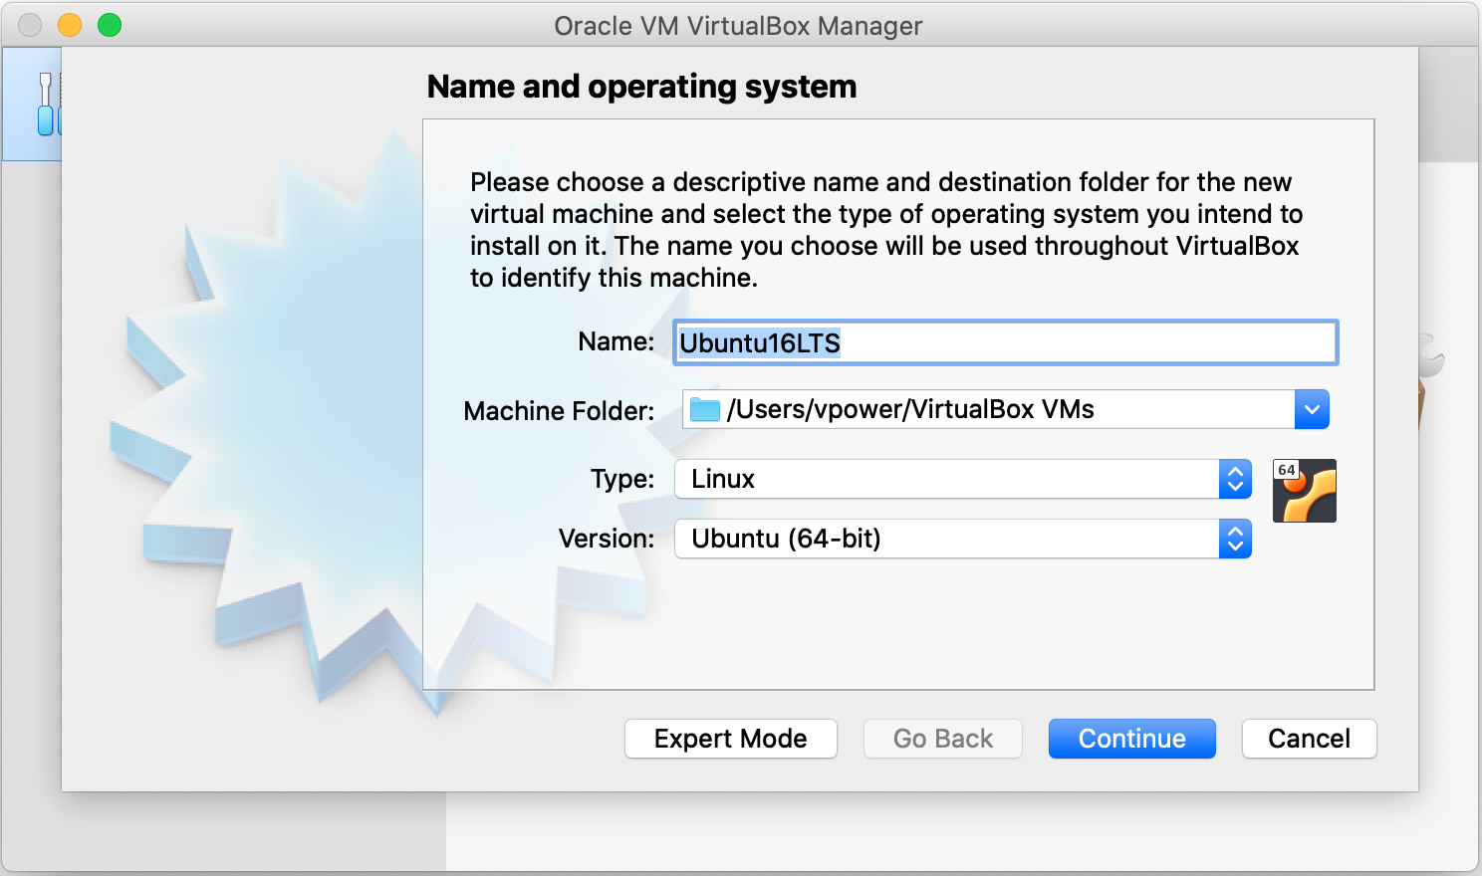Select the Linux text in Type combo box

723,479
